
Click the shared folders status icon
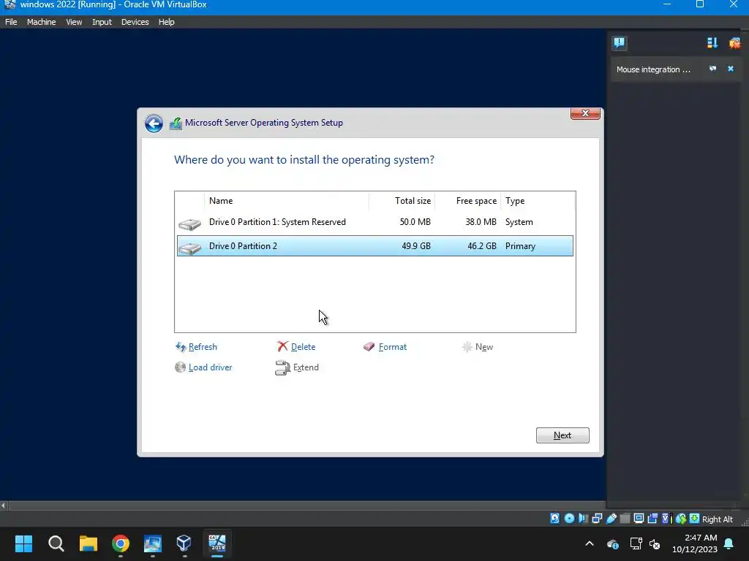[x=625, y=519]
